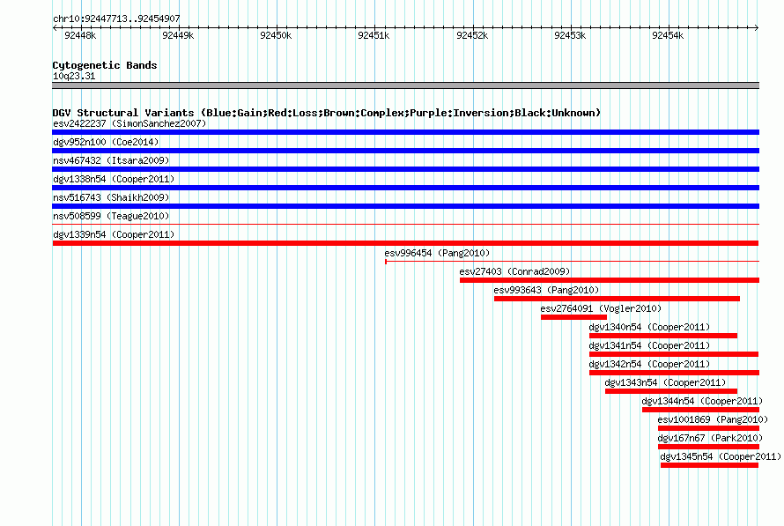Click the 92452k ruler tick label
This screenshot has height=526, width=784.
click(472, 35)
